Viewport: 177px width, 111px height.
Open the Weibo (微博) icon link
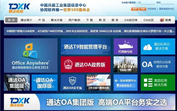click(165, 20)
